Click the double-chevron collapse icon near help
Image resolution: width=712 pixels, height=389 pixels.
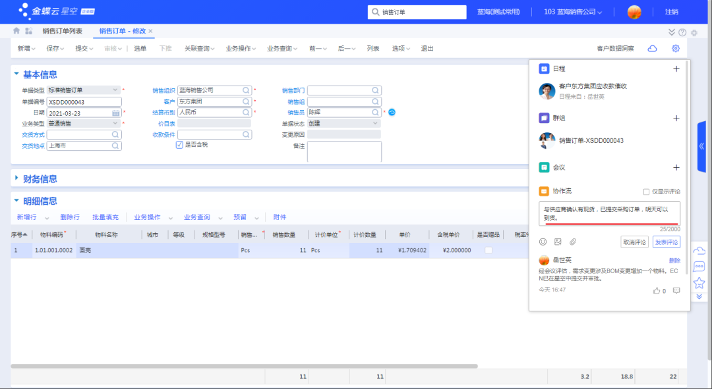pyautogui.click(x=672, y=32)
